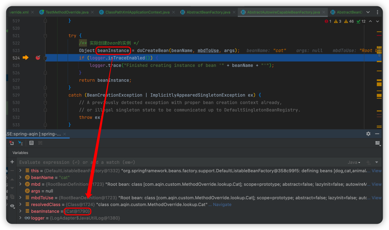This screenshot has width=389, height=230.
Task: Click the warning indicator showing 3
Action: pyautogui.click(x=338, y=21)
